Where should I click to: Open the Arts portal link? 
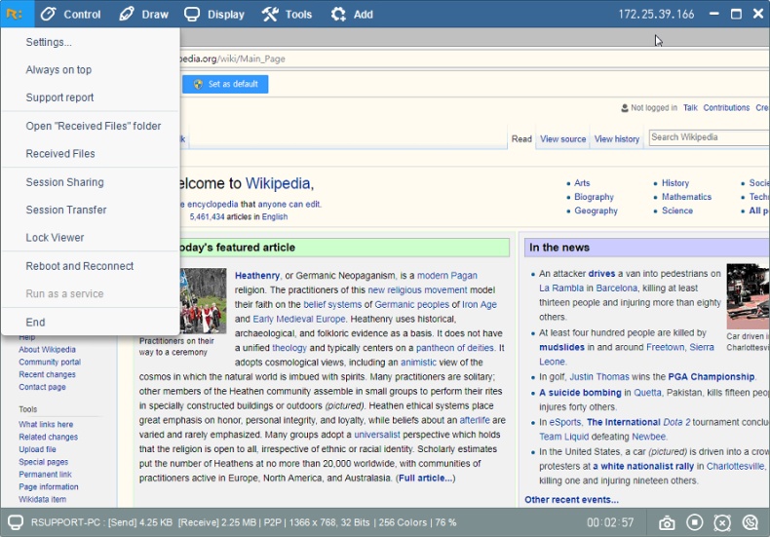(x=582, y=183)
